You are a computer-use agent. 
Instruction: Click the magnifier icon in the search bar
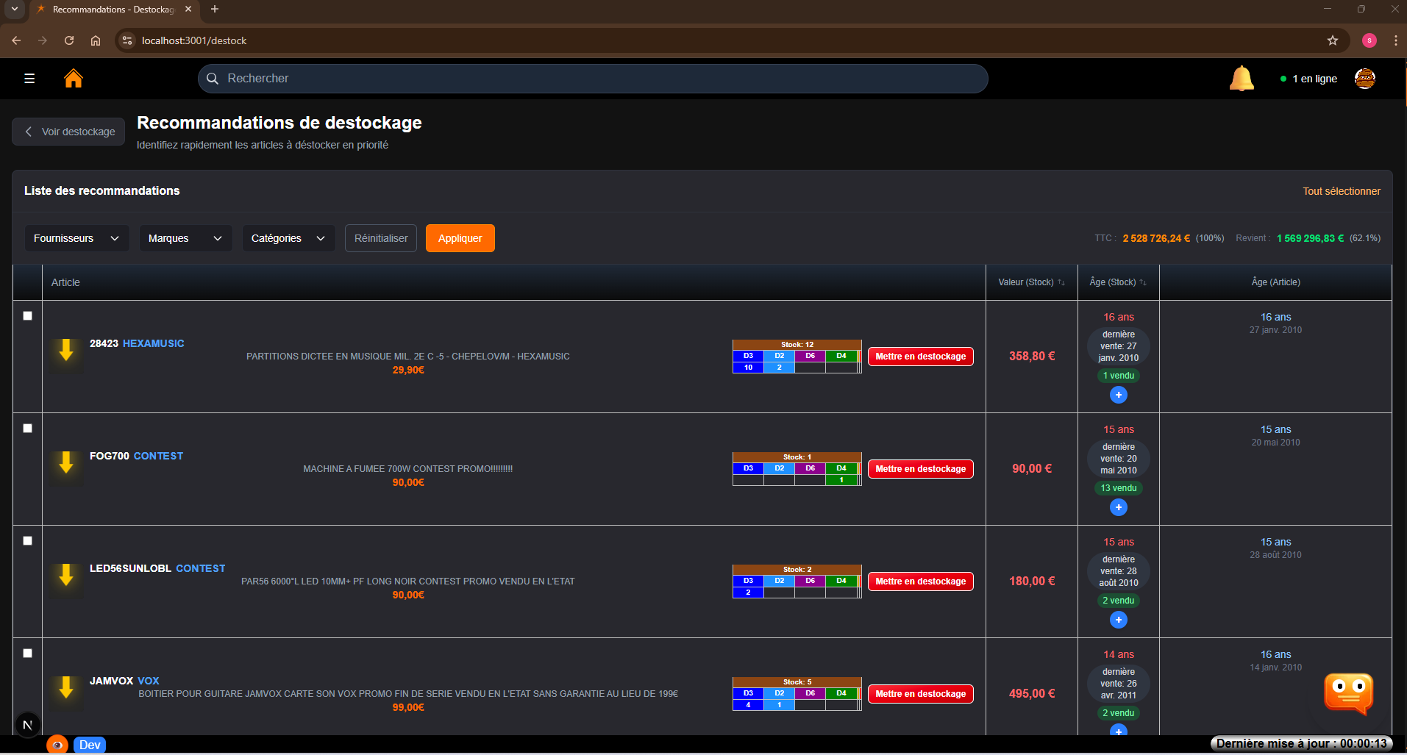pyautogui.click(x=213, y=78)
